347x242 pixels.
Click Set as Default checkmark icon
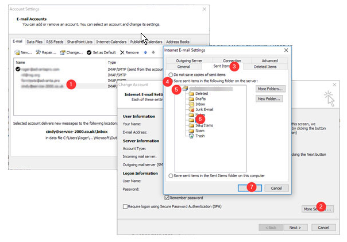89,52
